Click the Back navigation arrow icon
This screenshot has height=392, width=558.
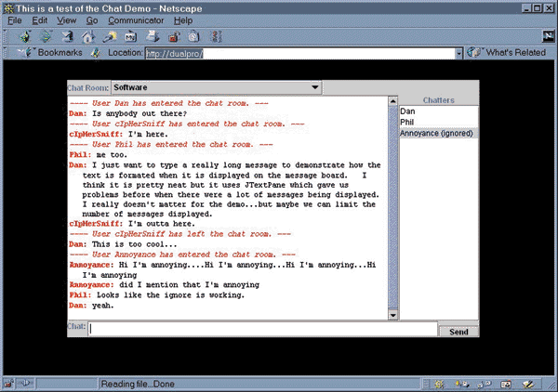click(27, 37)
